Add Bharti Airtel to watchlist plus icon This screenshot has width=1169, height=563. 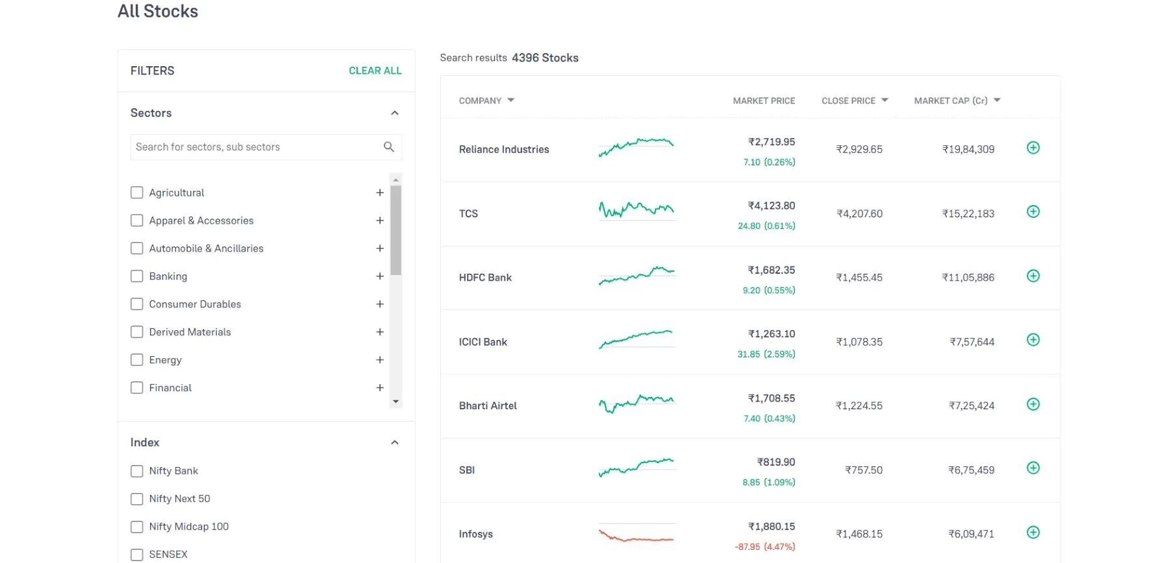click(1033, 404)
